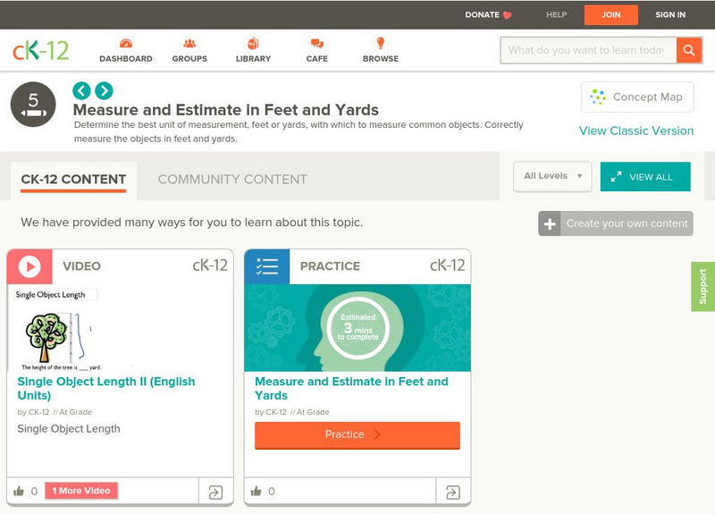Viewport: 715px width, 514px height.
Task: Click the PRACTICE card header label
Action: [330, 266]
